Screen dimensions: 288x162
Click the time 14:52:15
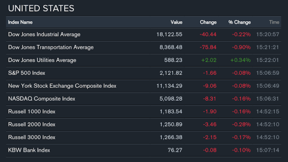267,111
